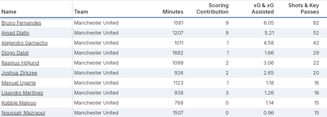Click Alejandro Garnacho name link
This screenshot has width=327, height=117.
tap(24, 43)
